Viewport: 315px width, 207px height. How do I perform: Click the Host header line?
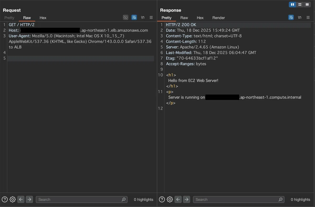[78, 30]
